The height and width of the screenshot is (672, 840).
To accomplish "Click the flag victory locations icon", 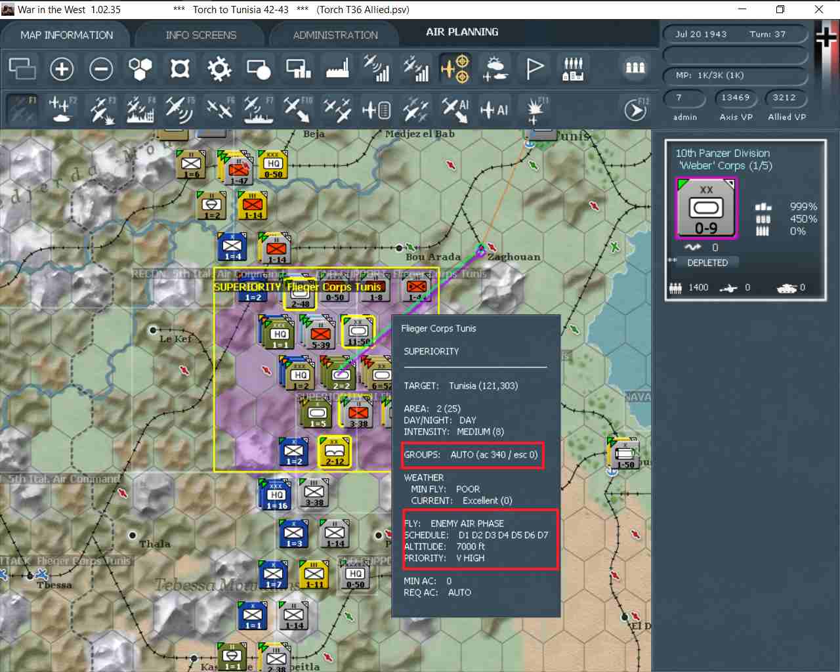I will 534,68.
